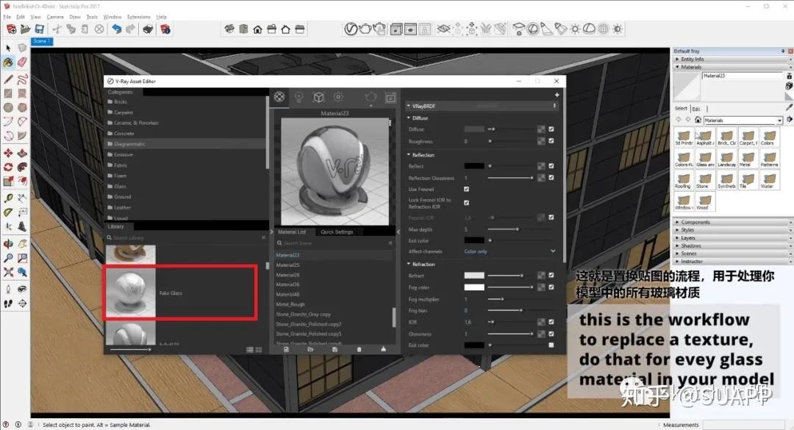Activate the Paint Bucket tool

pos(8,62)
